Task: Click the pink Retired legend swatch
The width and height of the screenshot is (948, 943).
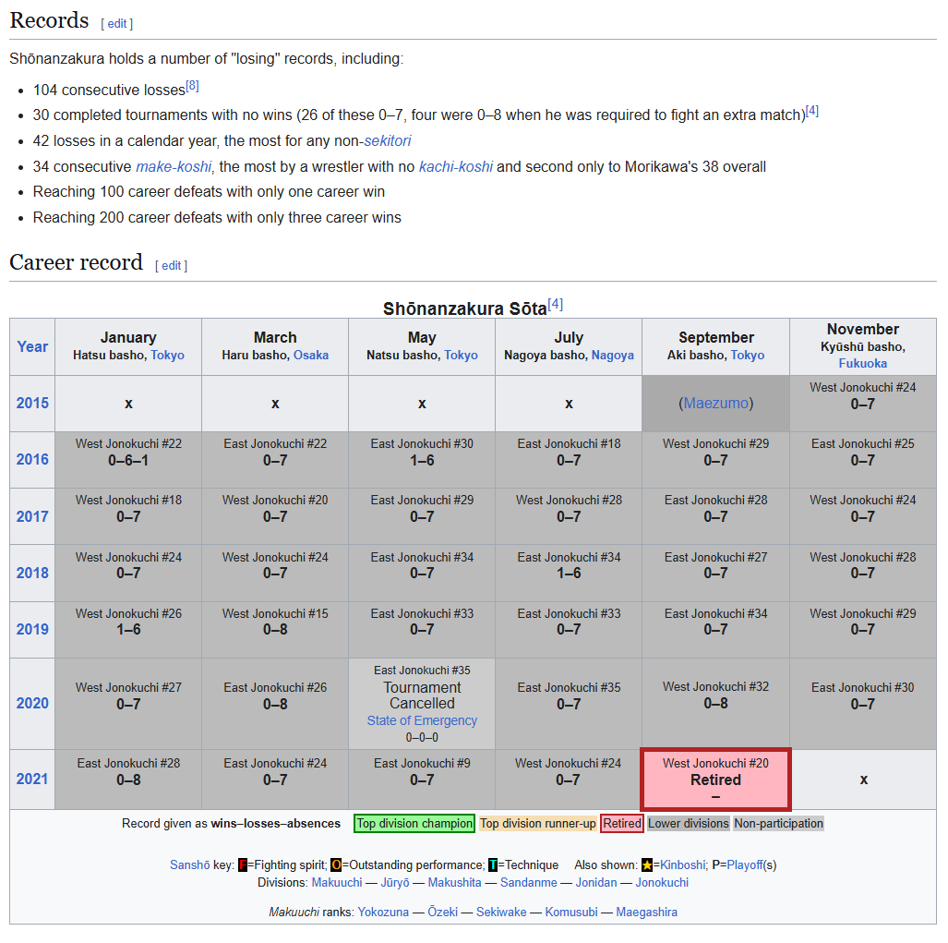Action: (x=621, y=824)
